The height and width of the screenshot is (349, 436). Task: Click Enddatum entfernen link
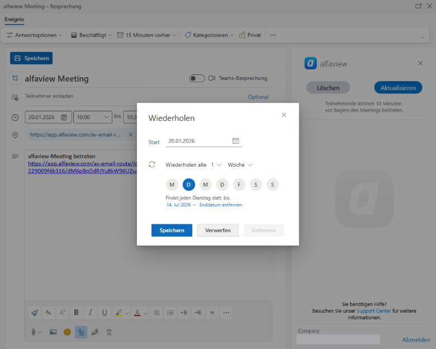point(221,205)
